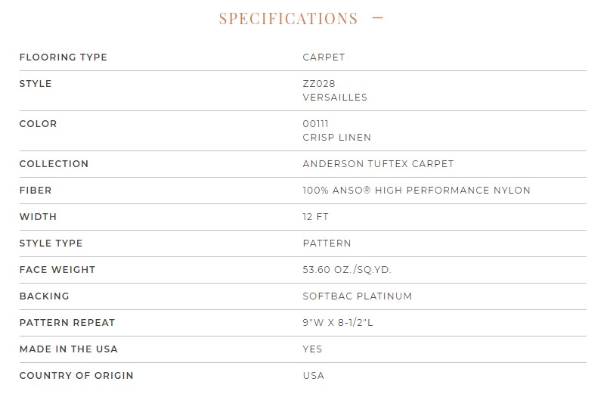Select style code ZZ028

click(319, 84)
